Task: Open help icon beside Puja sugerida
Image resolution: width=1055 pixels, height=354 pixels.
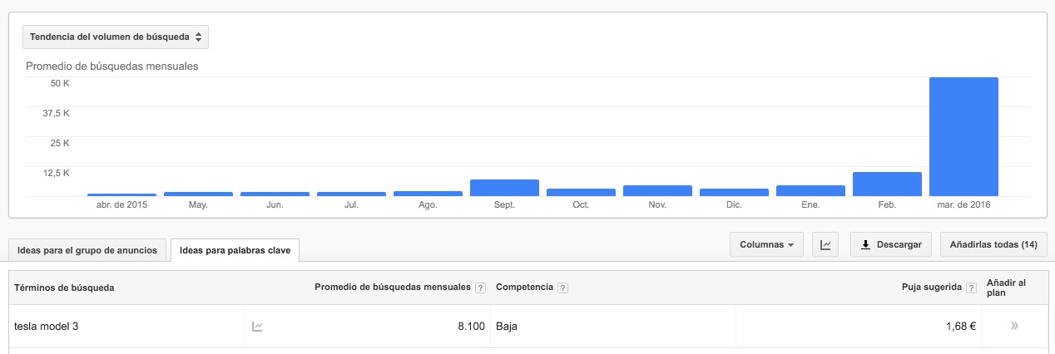Action: pos(969,288)
